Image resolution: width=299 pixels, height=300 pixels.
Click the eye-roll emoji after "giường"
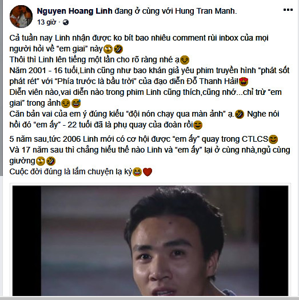41,161
